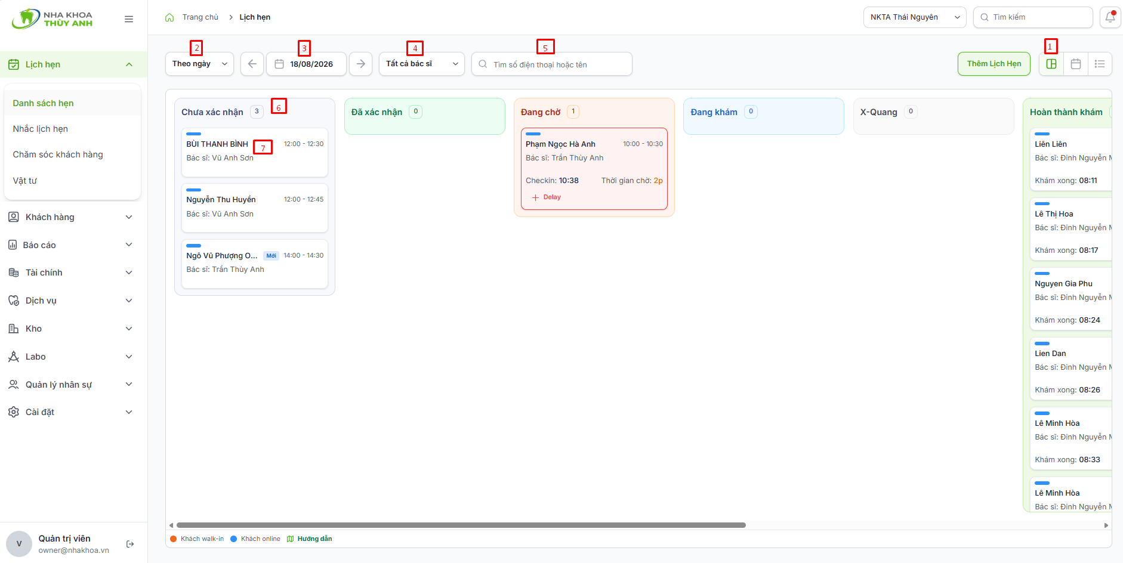This screenshot has width=1123, height=563.
Task: Click the Thêm Lịch Hẹn button
Action: pos(994,64)
